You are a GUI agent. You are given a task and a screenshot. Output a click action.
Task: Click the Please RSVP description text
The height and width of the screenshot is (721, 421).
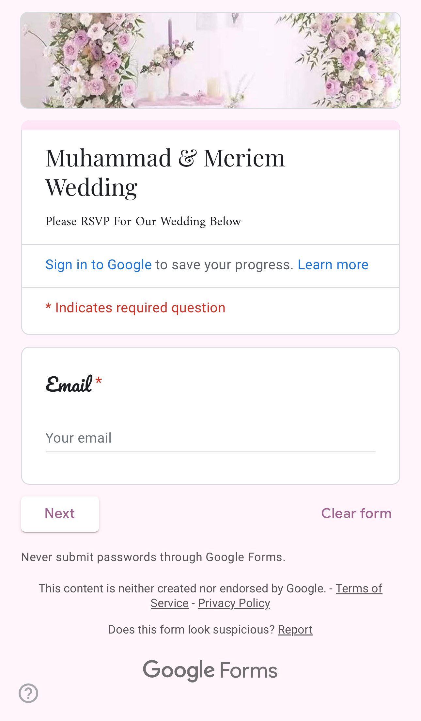(x=143, y=221)
